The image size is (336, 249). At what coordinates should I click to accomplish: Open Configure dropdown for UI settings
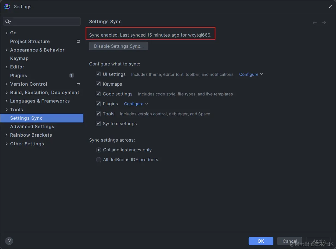pyautogui.click(x=251, y=74)
